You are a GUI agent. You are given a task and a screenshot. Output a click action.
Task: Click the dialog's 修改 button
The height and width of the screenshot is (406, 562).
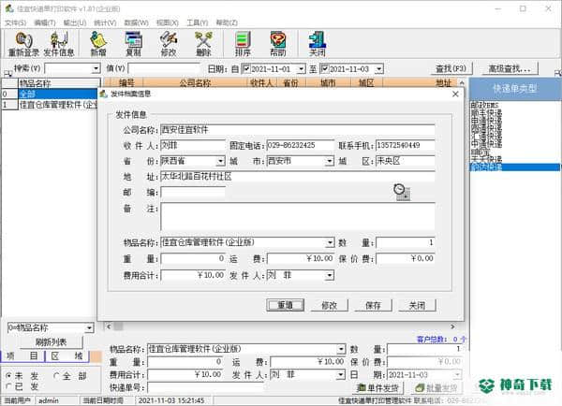(329, 305)
